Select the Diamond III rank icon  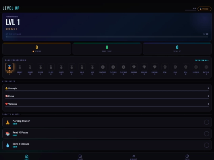click(155, 67)
